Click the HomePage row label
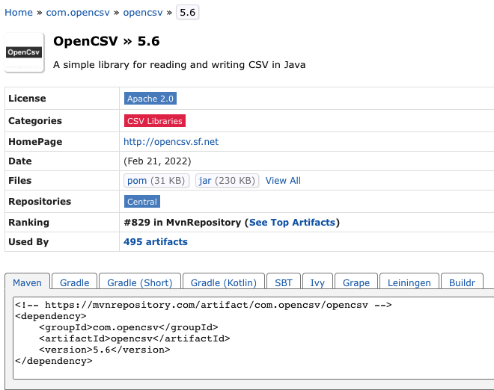 (35, 142)
